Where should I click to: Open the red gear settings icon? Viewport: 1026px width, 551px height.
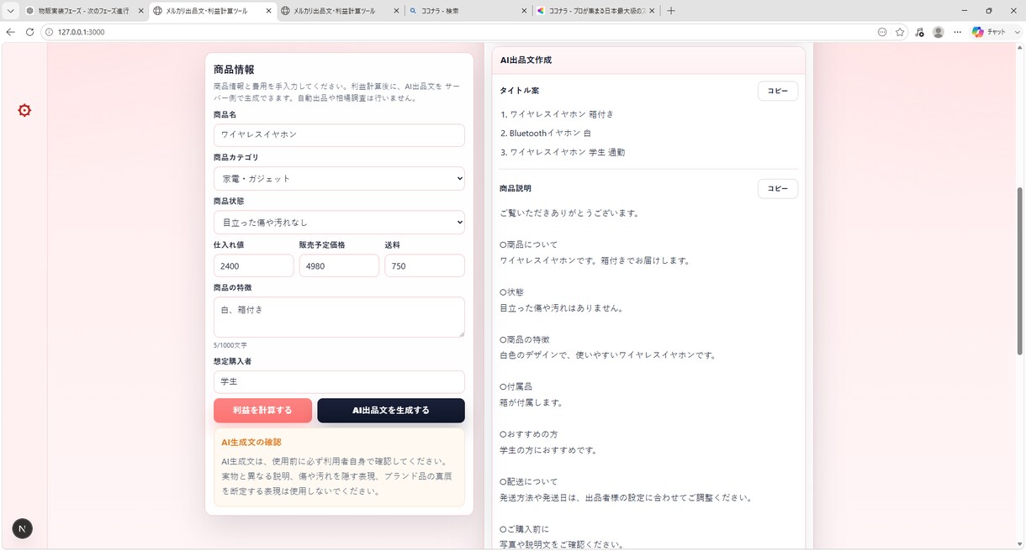point(24,110)
